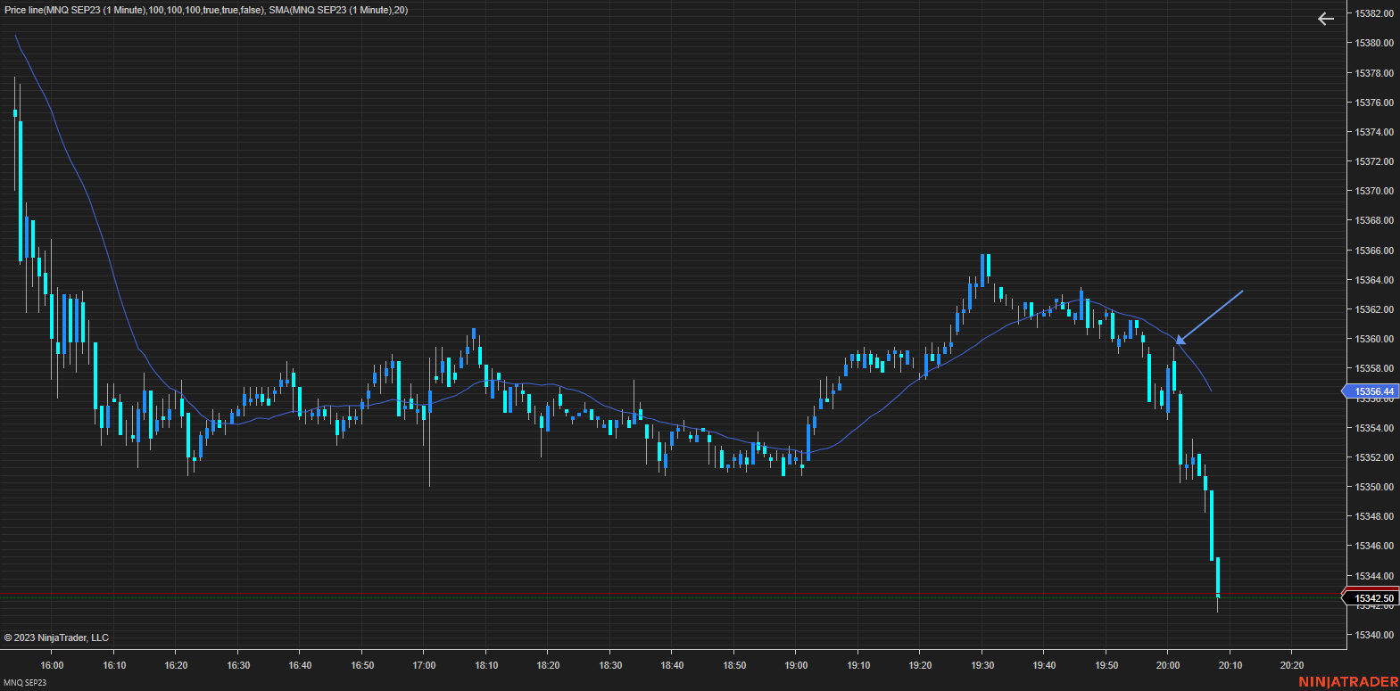Click the blue SMA price marker 15356.44
The width and height of the screenshot is (1400, 691).
1372,391
